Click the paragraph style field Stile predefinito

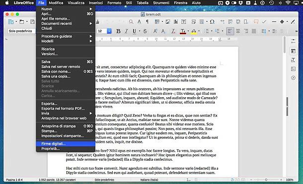tap(22, 31)
